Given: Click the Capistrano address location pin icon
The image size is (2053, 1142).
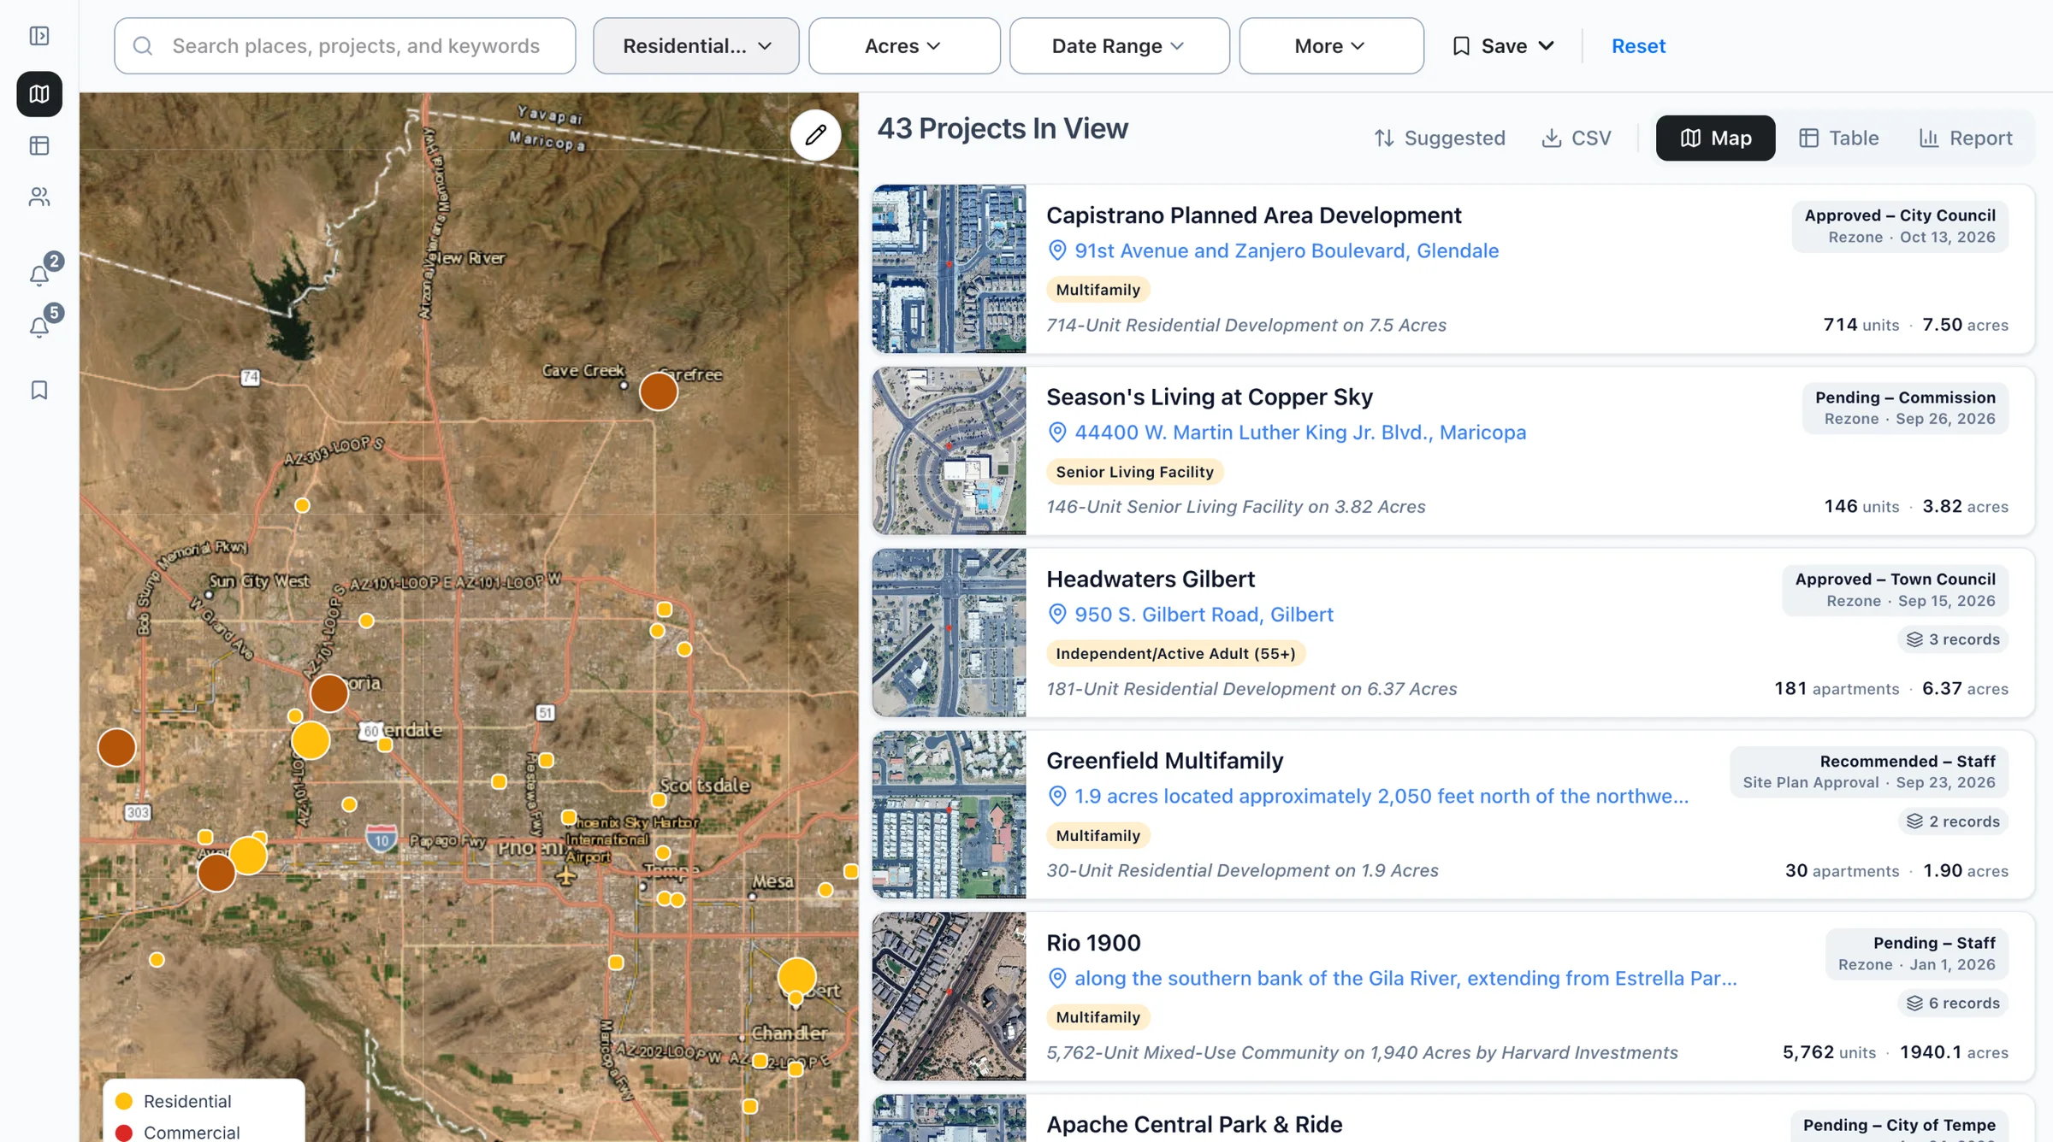Looking at the screenshot, I should click(1057, 250).
